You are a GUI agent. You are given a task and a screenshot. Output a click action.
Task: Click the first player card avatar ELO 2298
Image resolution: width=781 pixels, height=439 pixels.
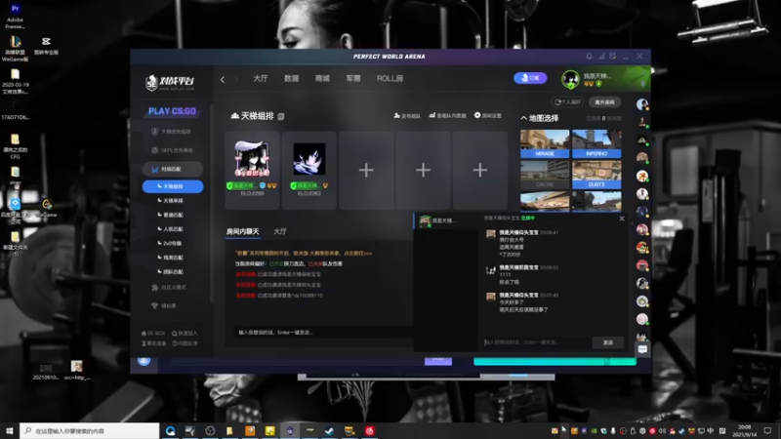pyautogui.click(x=252, y=159)
